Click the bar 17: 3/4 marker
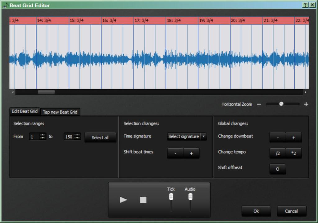 tap(142, 20)
